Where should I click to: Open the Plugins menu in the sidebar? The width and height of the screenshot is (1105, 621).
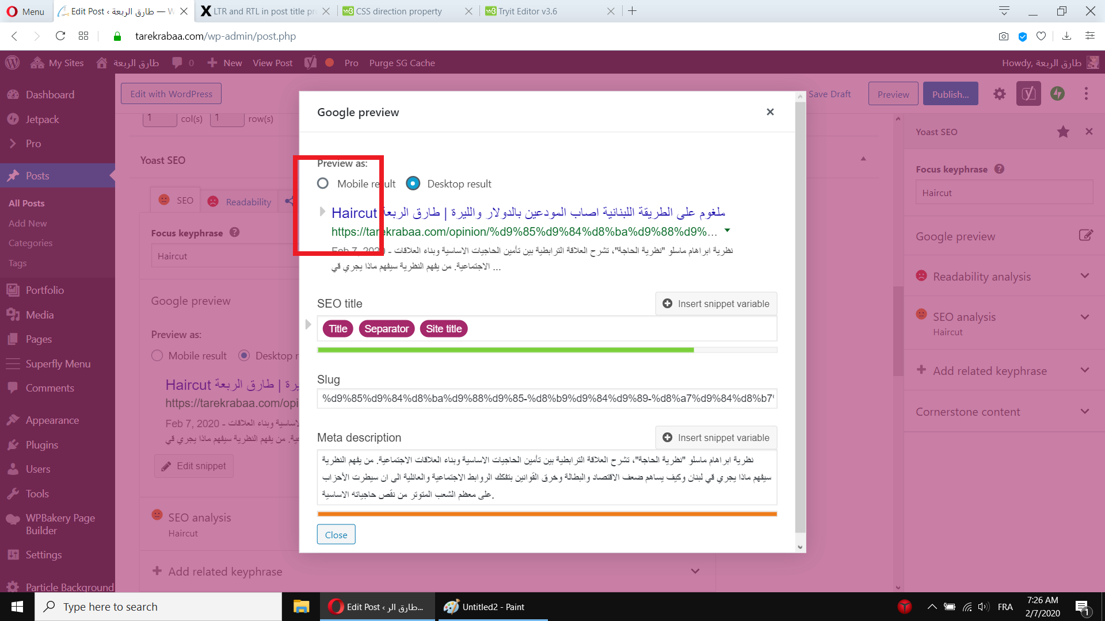point(42,444)
